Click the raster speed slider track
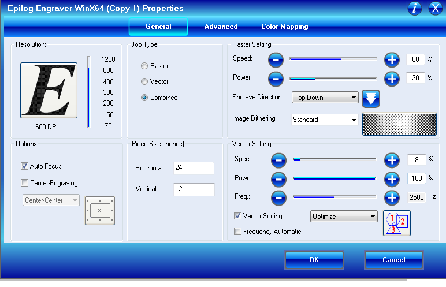 (333, 59)
